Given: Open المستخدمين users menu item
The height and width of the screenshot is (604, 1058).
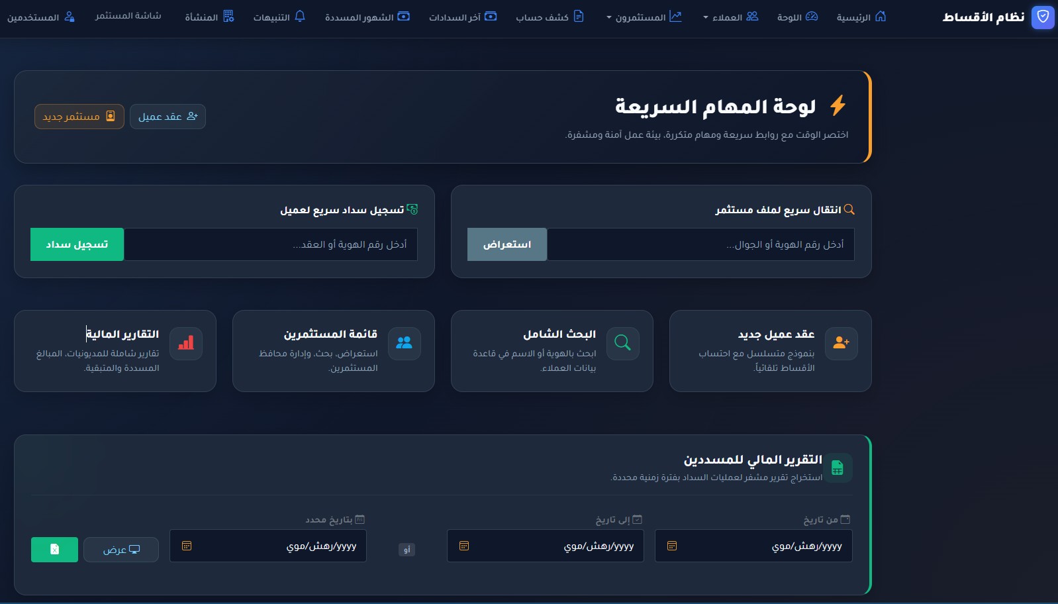Looking at the screenshot, I should click(40, 17).
